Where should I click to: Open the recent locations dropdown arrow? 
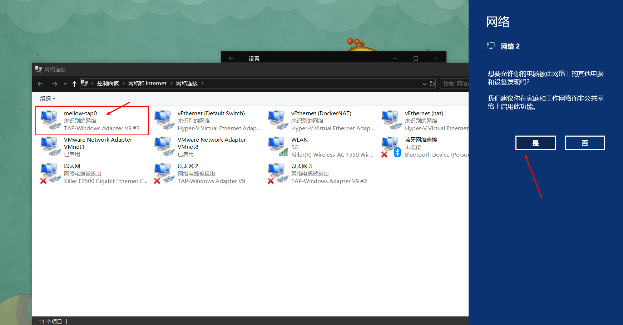tap(65, 84)
